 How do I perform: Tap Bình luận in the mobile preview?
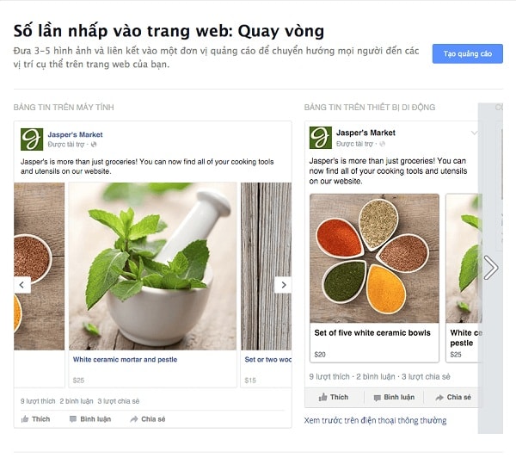tap(394, 398)
